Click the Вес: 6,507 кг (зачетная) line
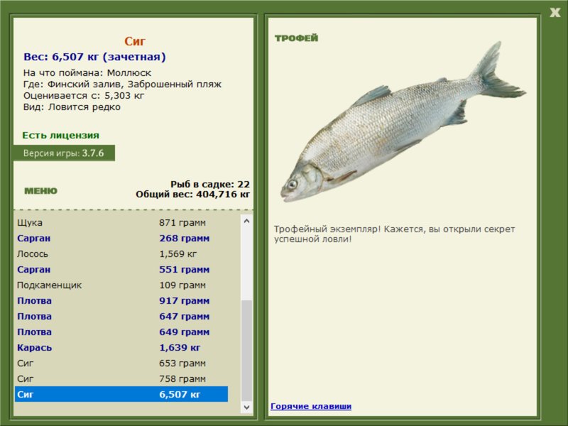Image resolution: width=568 pixels, height=426 pixels. coord(94,57)
